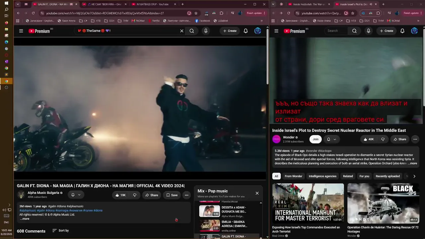
Task: Switch to Inside Hezbollah tab
Action: tap(309, 4)
